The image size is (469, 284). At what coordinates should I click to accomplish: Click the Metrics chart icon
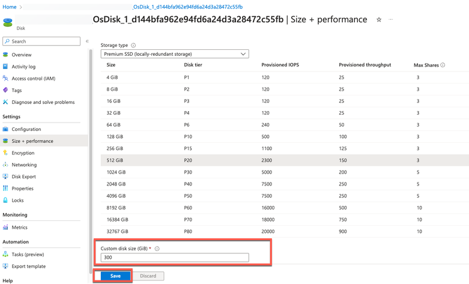[x=5, y=227]
